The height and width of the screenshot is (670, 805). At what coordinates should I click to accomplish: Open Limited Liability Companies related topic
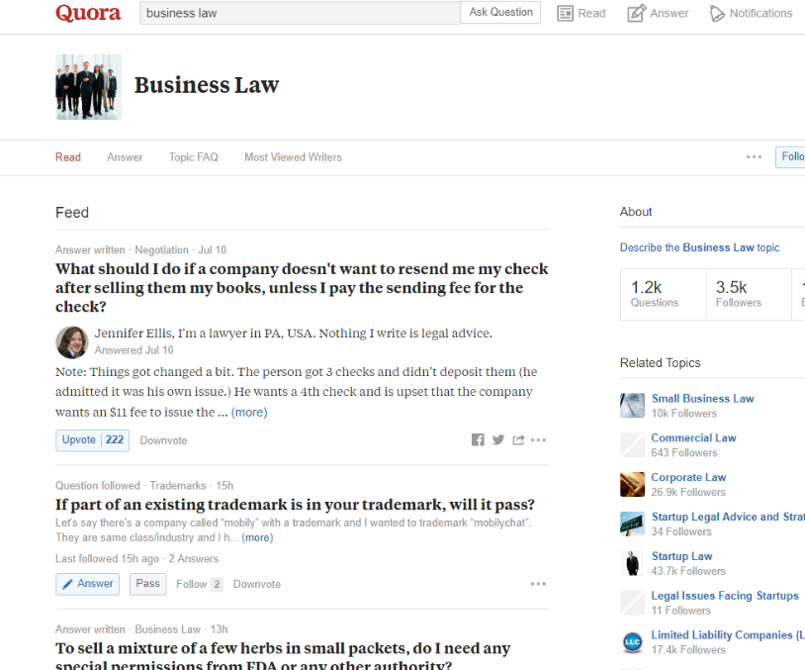(728, 635)
